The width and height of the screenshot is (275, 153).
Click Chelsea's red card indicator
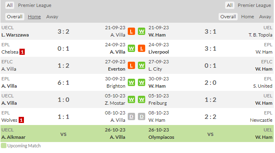point(22,52)
